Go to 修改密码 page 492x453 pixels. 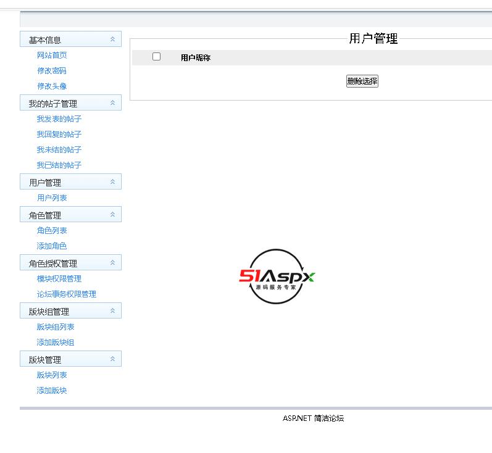click(x=52, y=70)
